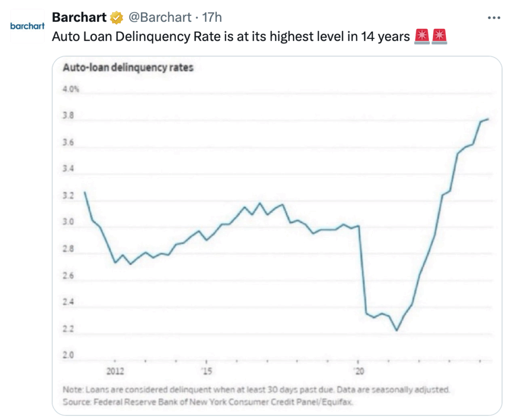Click the 3.8 y-axis label
This screenshot has width=516, height=418.
tap(69, 116)
